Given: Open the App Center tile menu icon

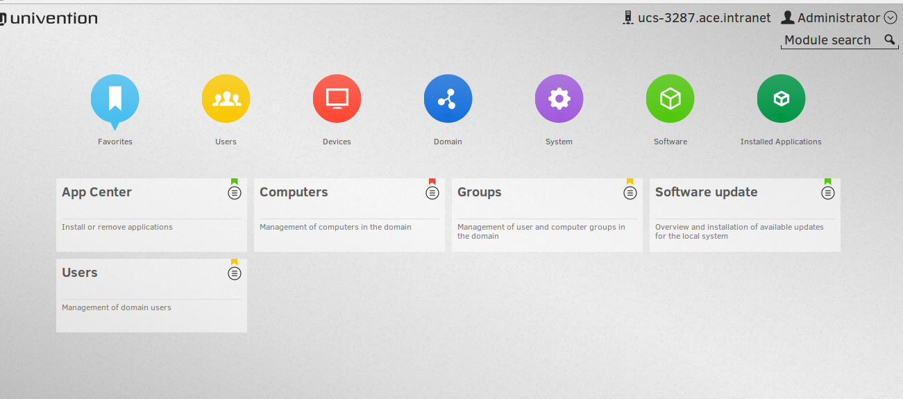Looking at the screenshot, I should click(235, 193).
